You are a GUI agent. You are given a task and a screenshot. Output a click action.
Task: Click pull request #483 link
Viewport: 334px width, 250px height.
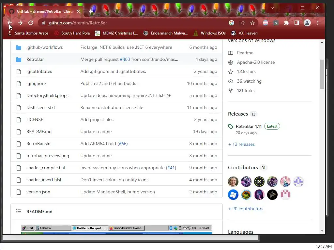(125, 59)
